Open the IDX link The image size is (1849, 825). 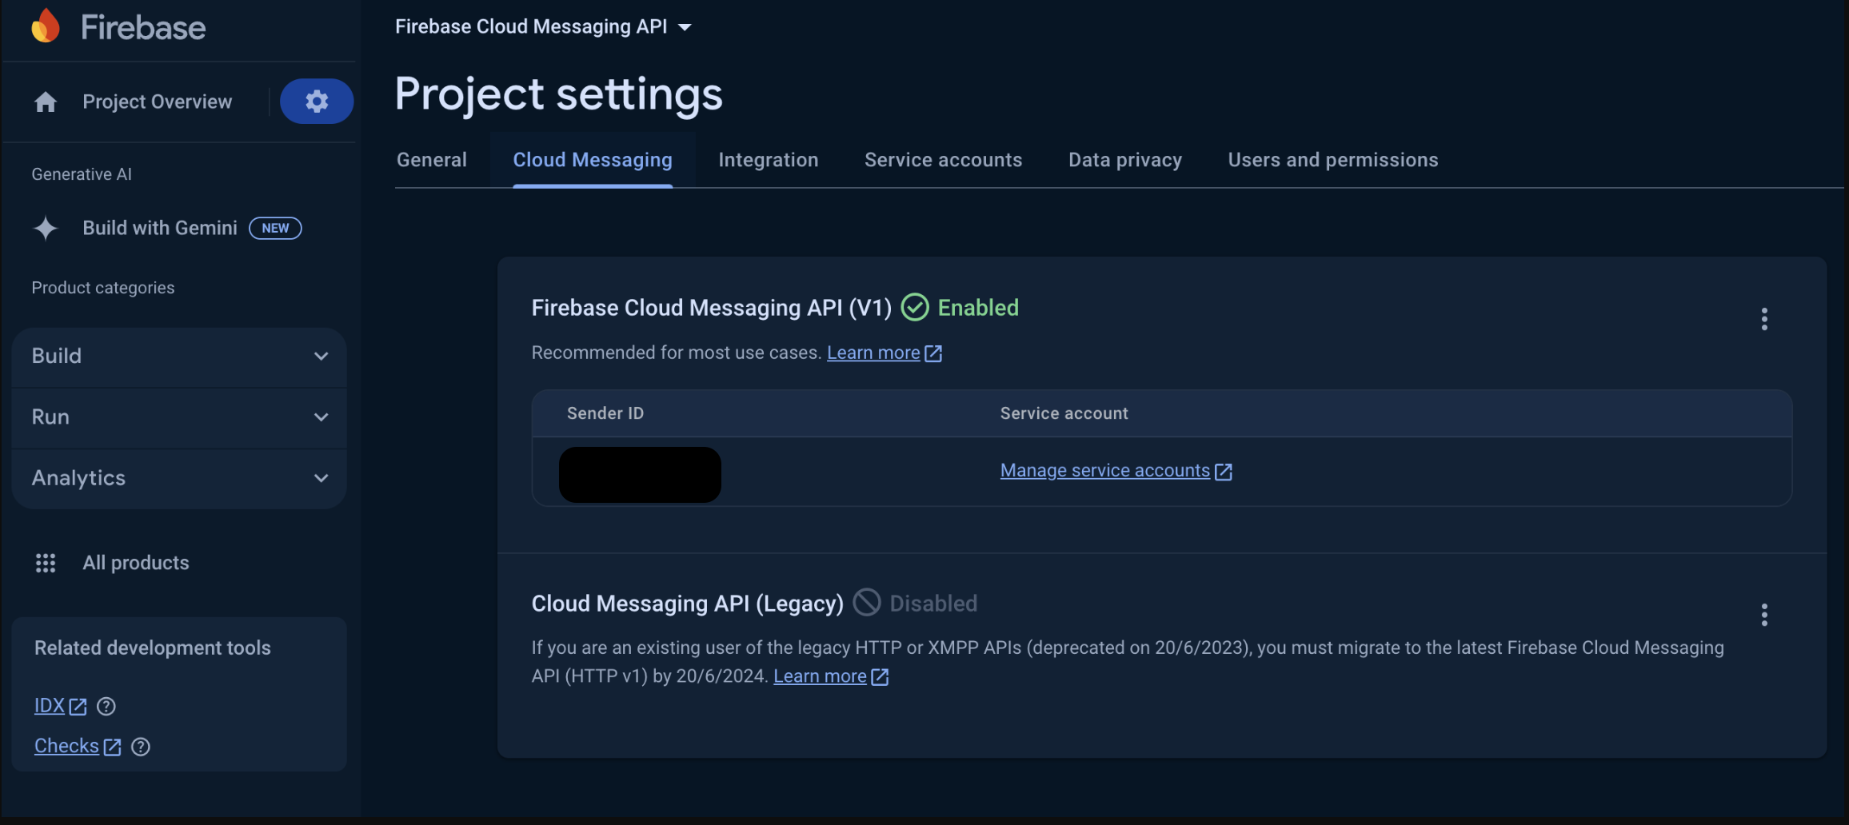50,706
